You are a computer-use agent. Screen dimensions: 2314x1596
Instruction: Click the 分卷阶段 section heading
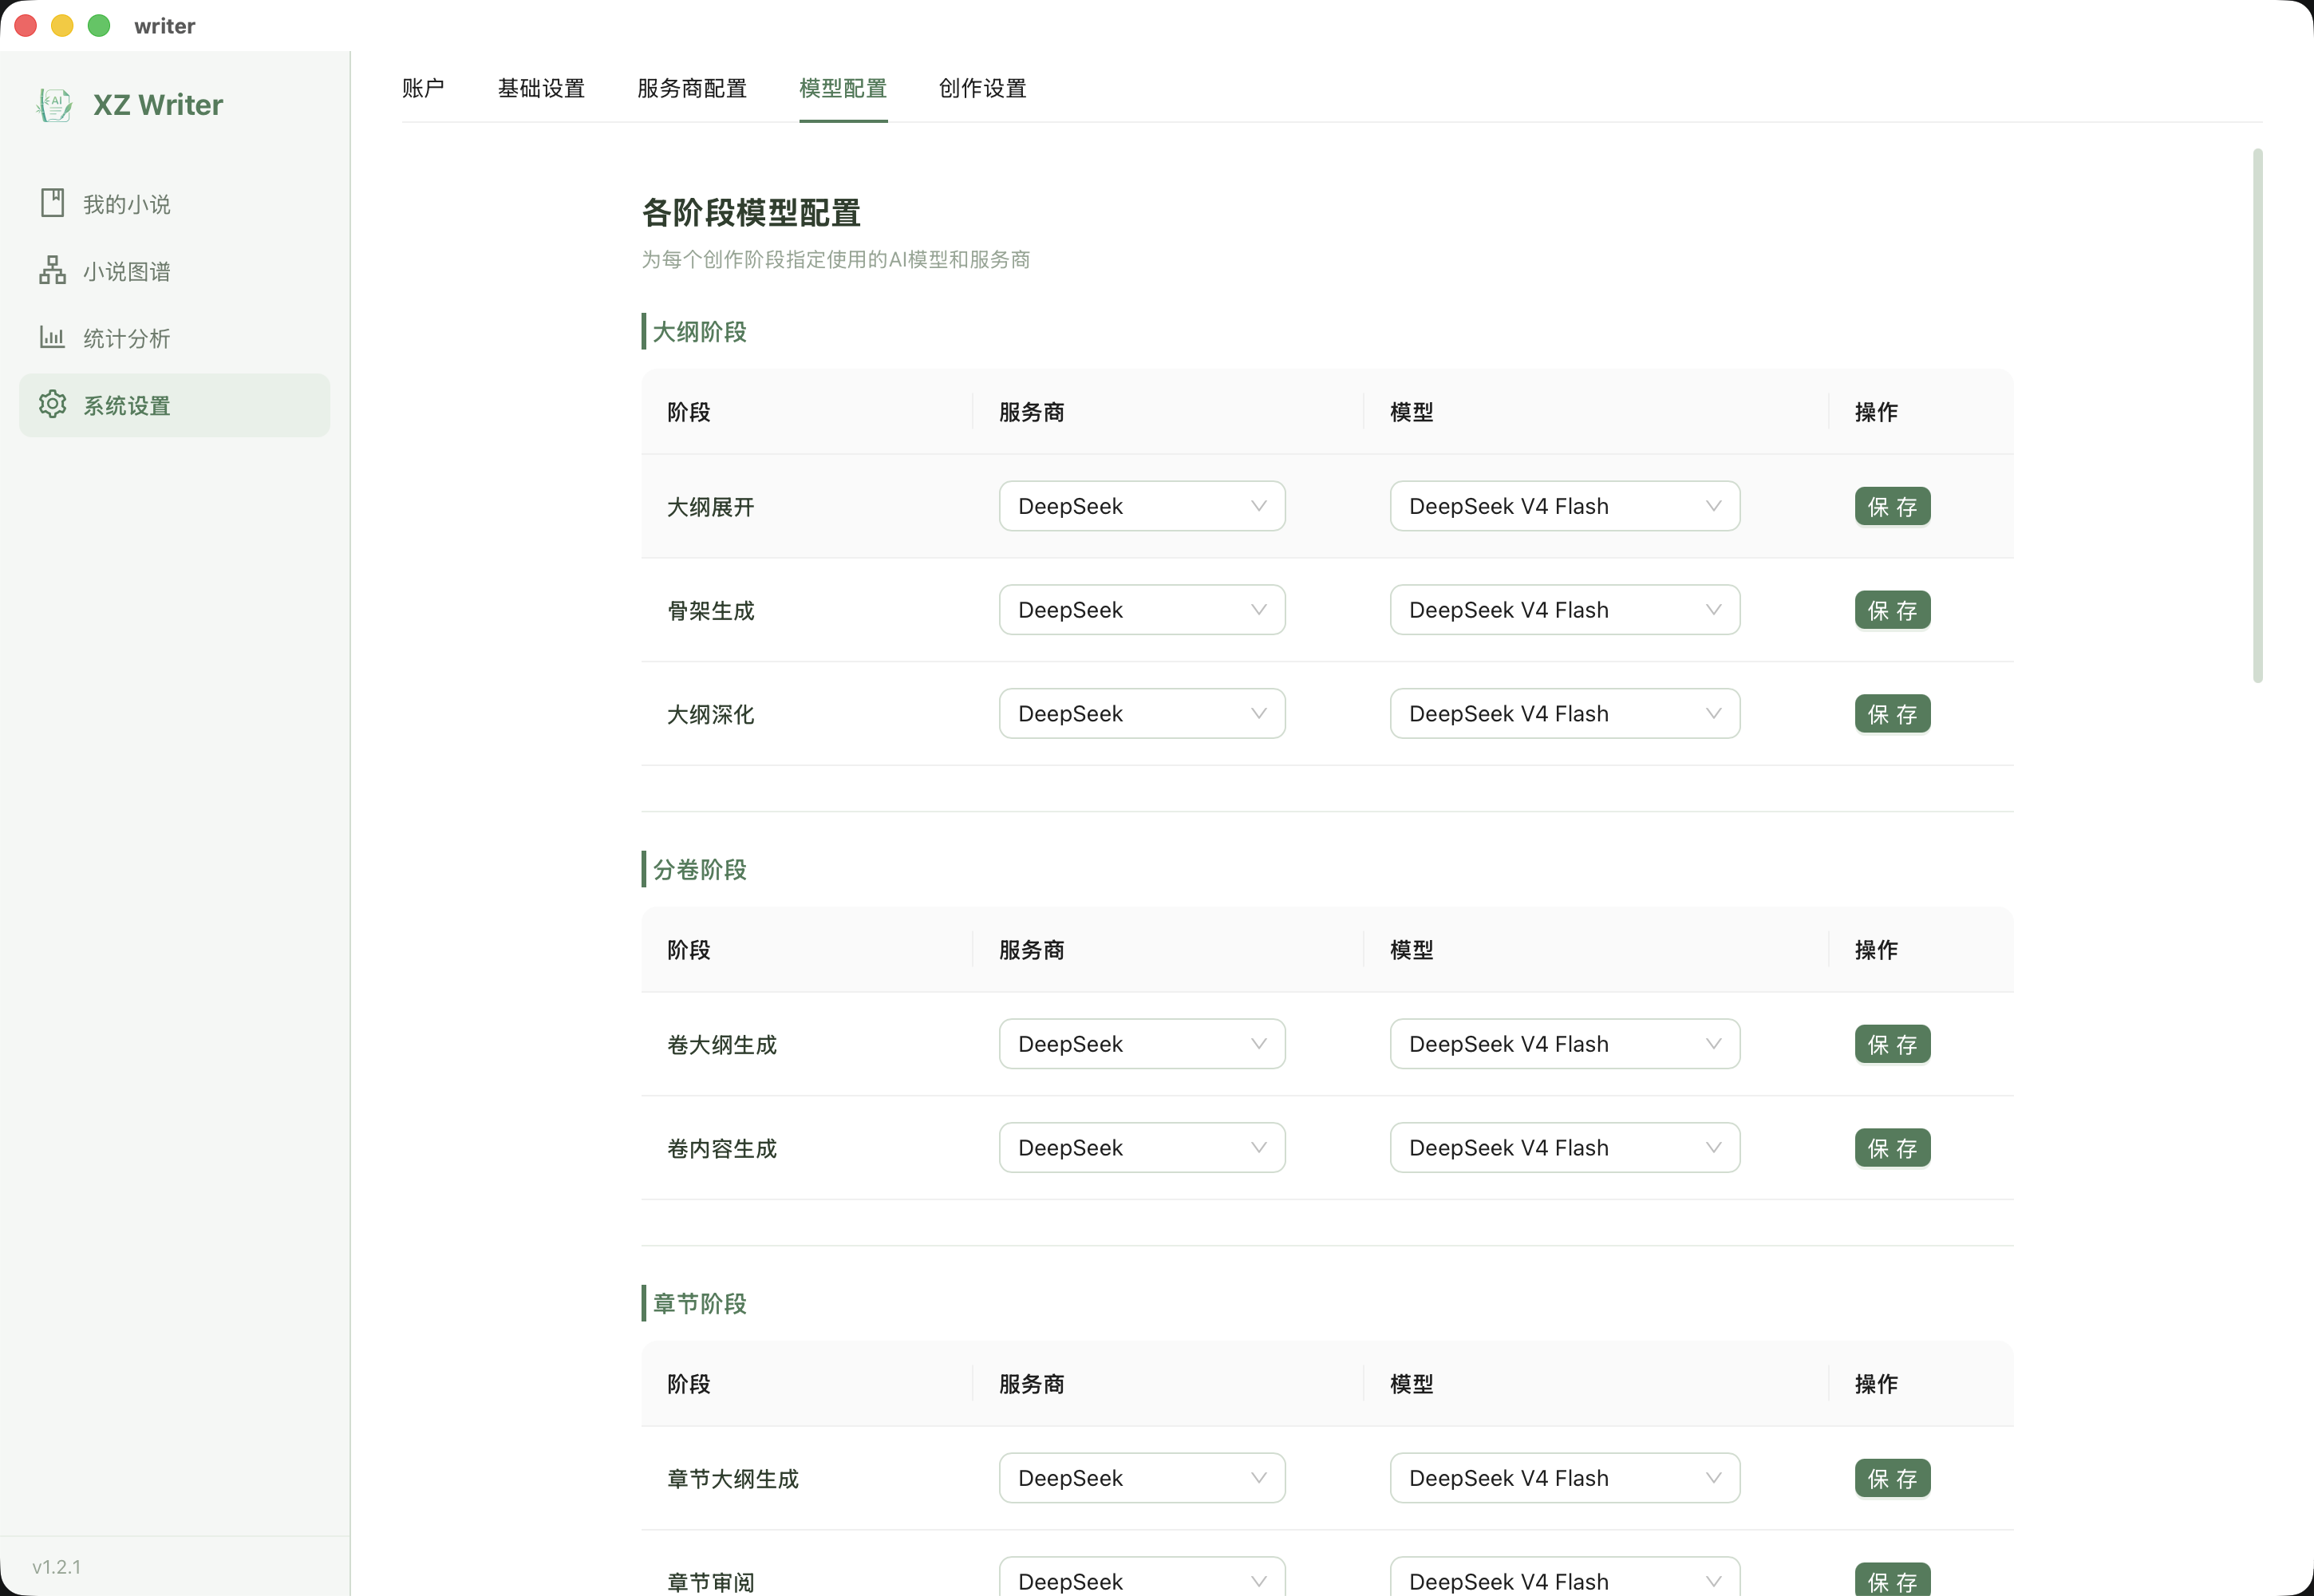click(699, 870)
